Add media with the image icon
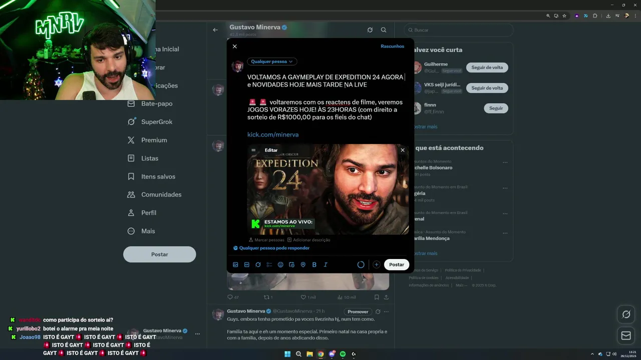 (x=235, y=264)
